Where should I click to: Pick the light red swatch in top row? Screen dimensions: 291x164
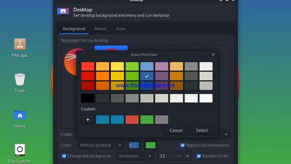click(88, 67)
